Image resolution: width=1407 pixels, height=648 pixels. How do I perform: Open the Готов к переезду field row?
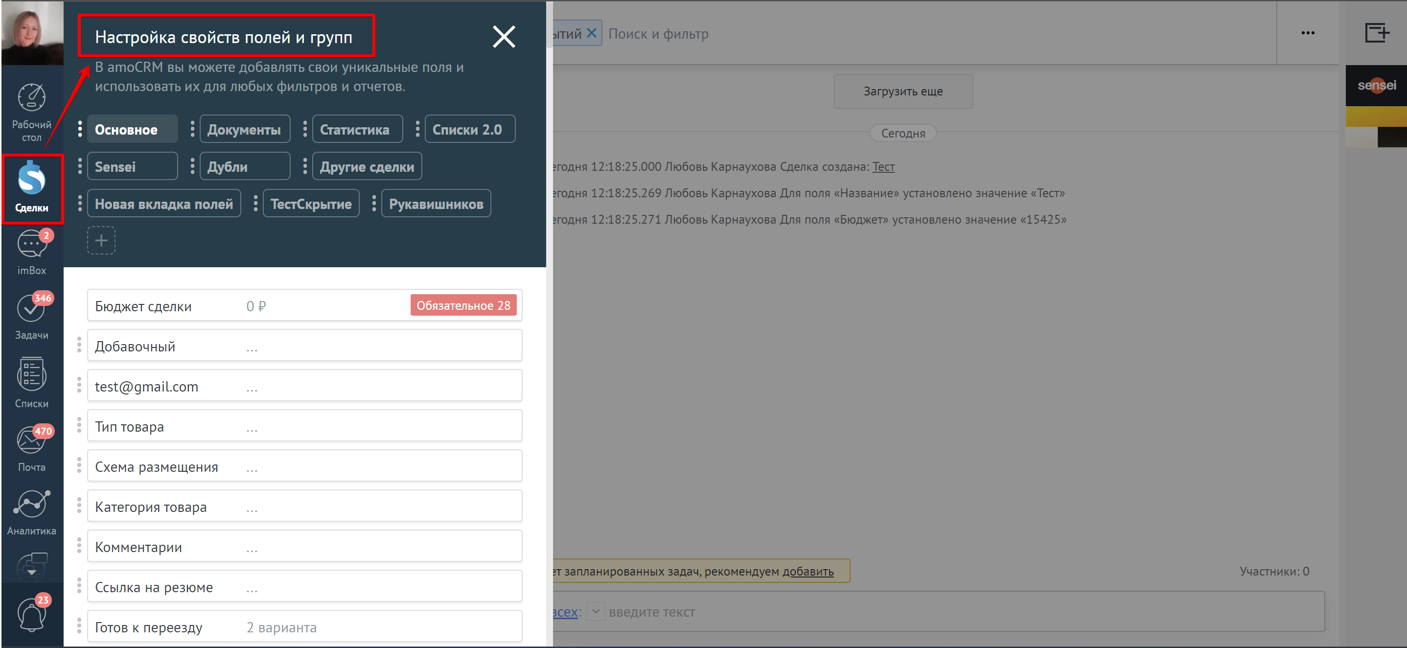304,626
